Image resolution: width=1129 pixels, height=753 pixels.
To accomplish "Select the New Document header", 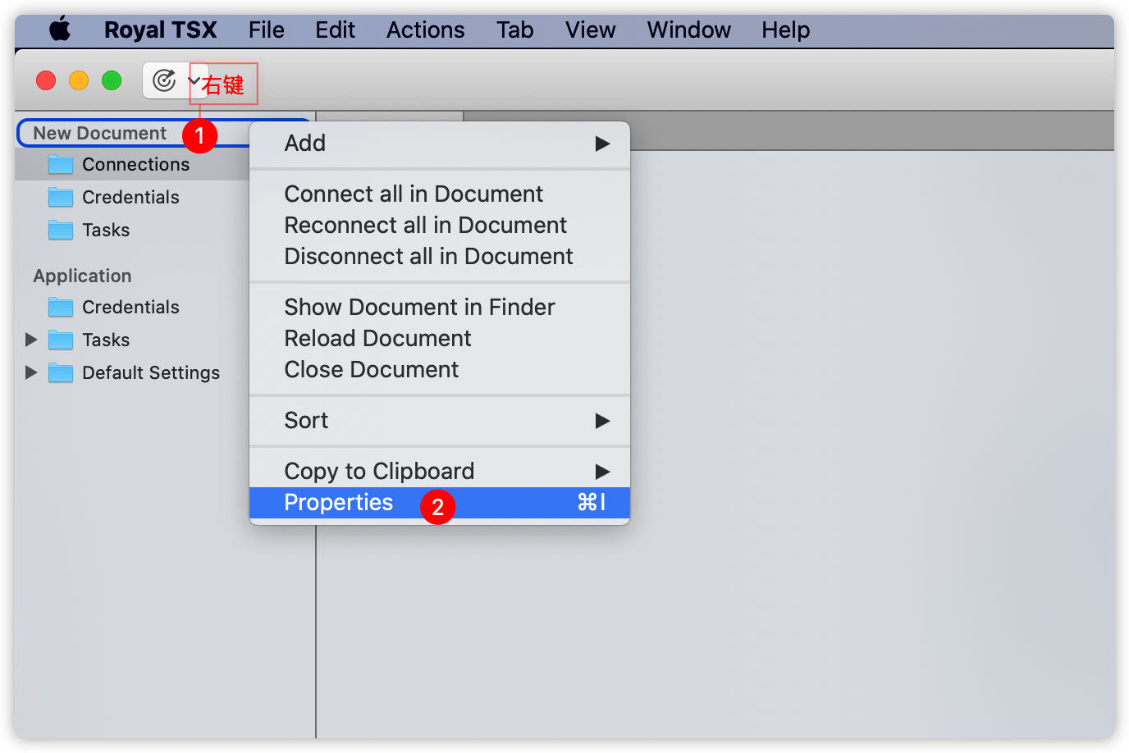I will click(99, 133).
